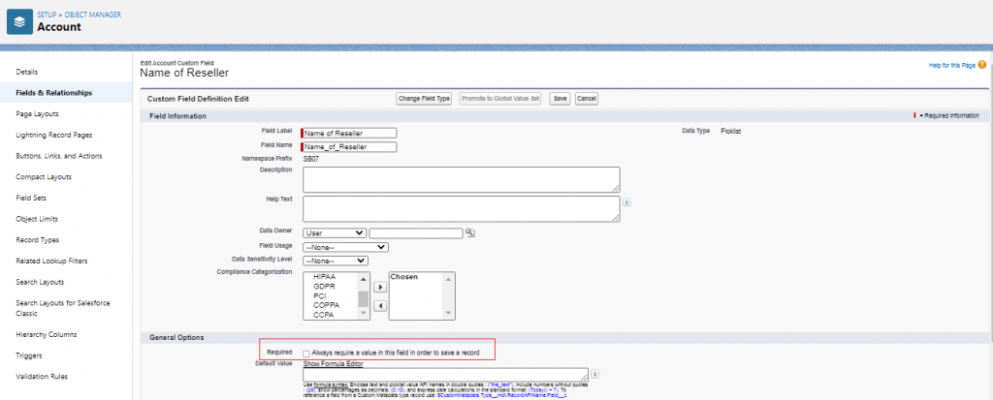This screenshot has height=400, width=993.
Task: Click the Save button
Action: (x=560, y=99)
